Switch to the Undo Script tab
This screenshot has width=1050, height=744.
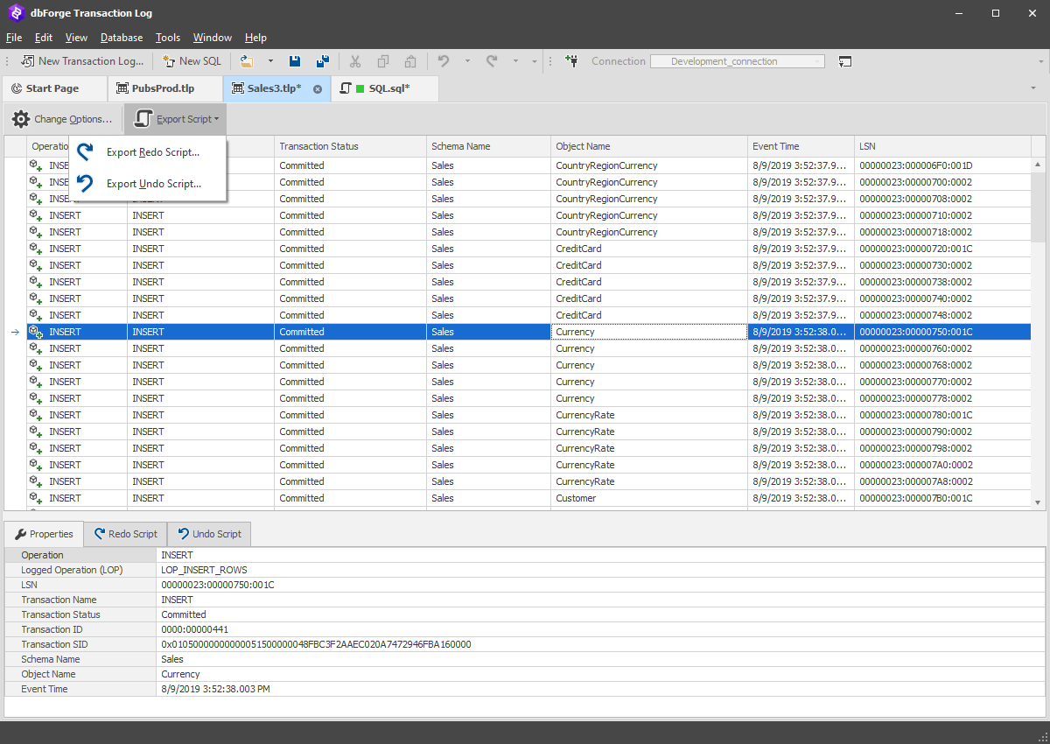(x=208, y=533)
